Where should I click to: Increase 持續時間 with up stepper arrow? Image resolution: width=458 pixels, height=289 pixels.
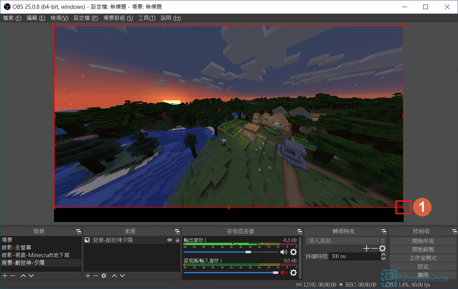click(384, 254)
